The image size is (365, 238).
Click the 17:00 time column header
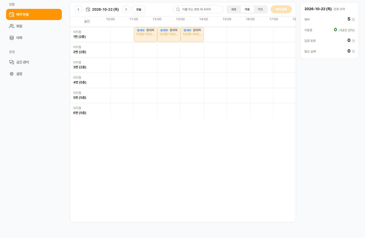point(273,19)
